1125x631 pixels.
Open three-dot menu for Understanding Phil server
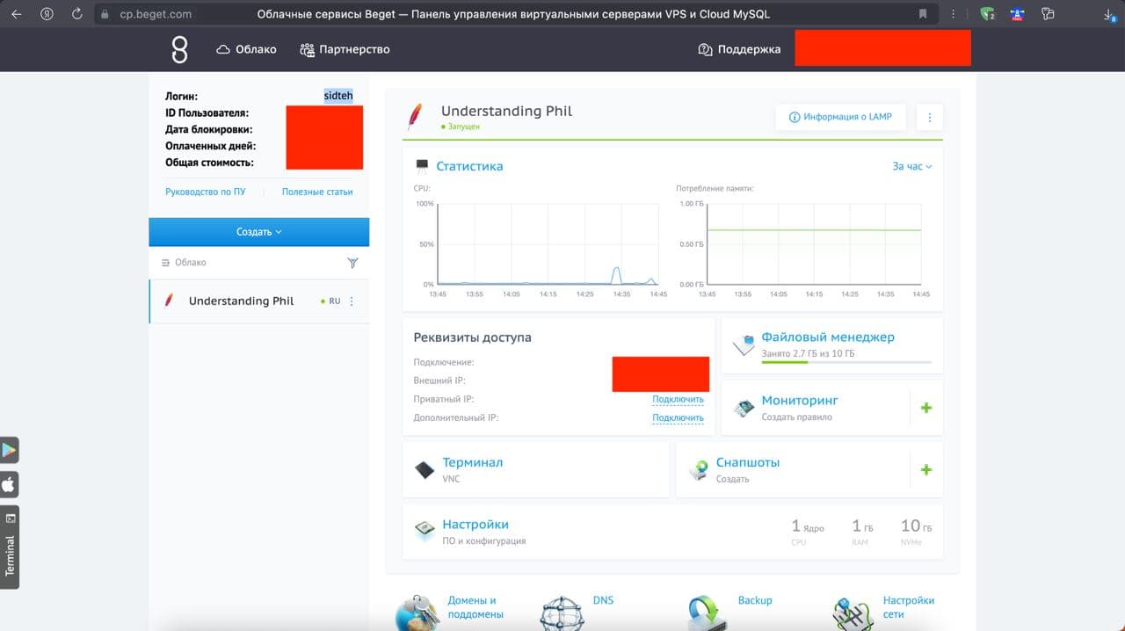click(352, 301)
